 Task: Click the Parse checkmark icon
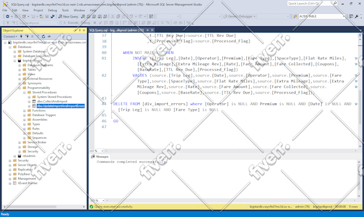pos(100,23)
